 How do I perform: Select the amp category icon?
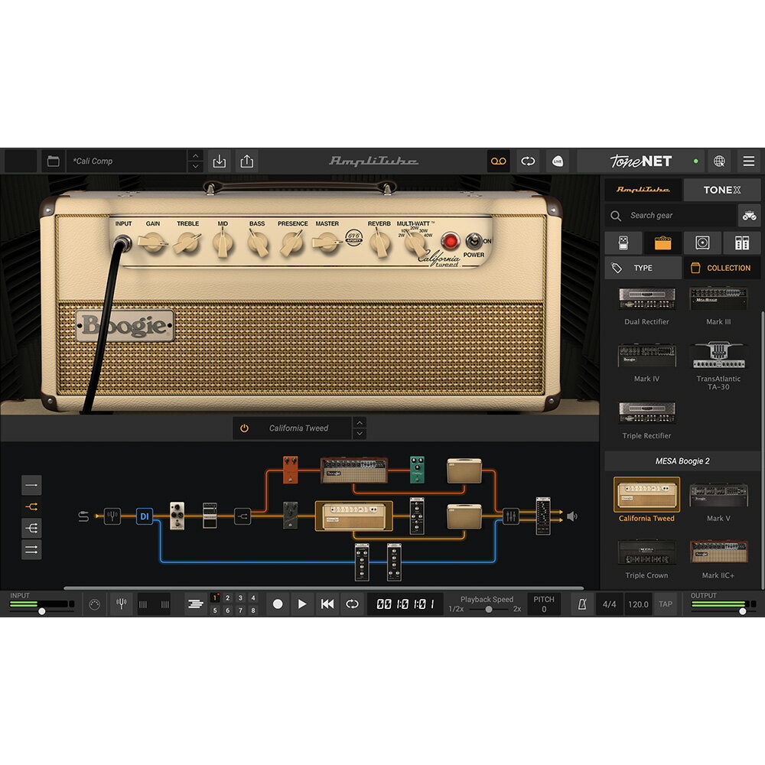pos(662,243)
